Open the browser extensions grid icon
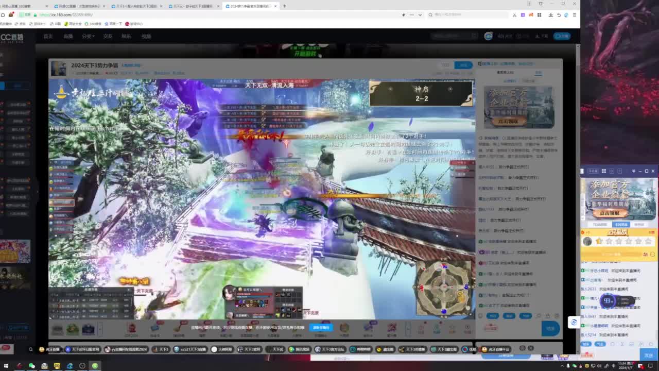659x371 pixels. pyautogui.click(x=539, y=15)
